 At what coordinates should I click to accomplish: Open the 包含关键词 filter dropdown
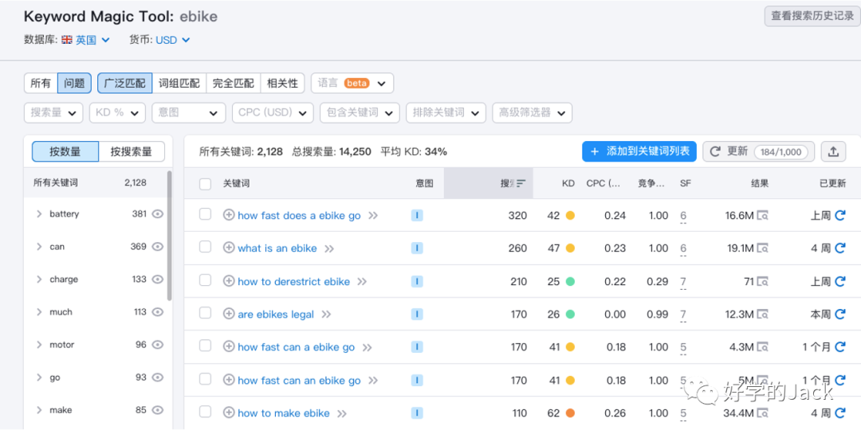click(x=360, y=112)
